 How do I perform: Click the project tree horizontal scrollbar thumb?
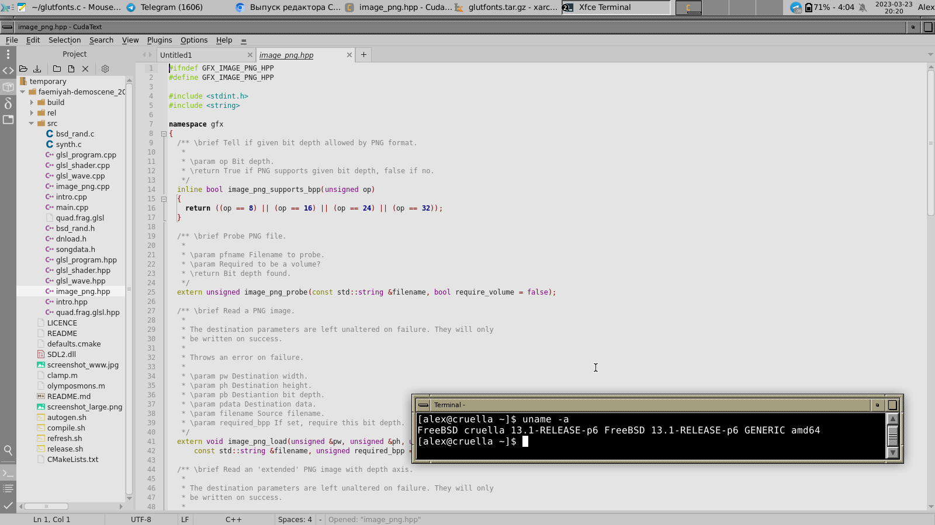46,506
